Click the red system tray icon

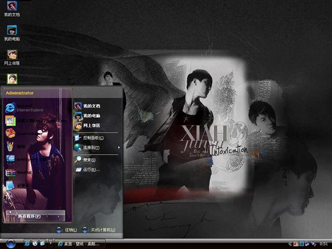point(296,244)
